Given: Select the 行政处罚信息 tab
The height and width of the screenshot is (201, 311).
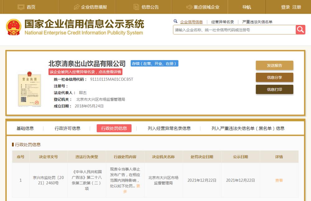Looking at the screenshot, I should [x=114, y=128].
